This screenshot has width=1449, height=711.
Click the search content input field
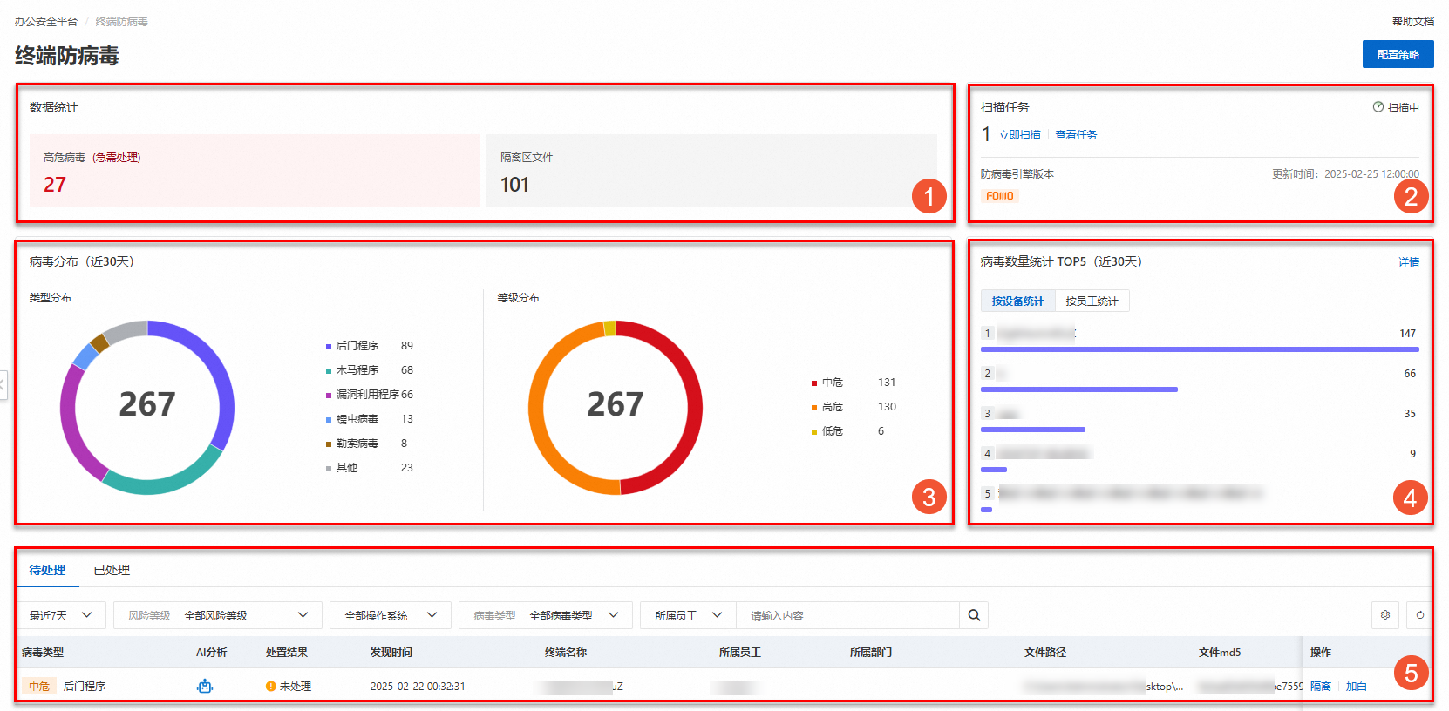point(847,615)
